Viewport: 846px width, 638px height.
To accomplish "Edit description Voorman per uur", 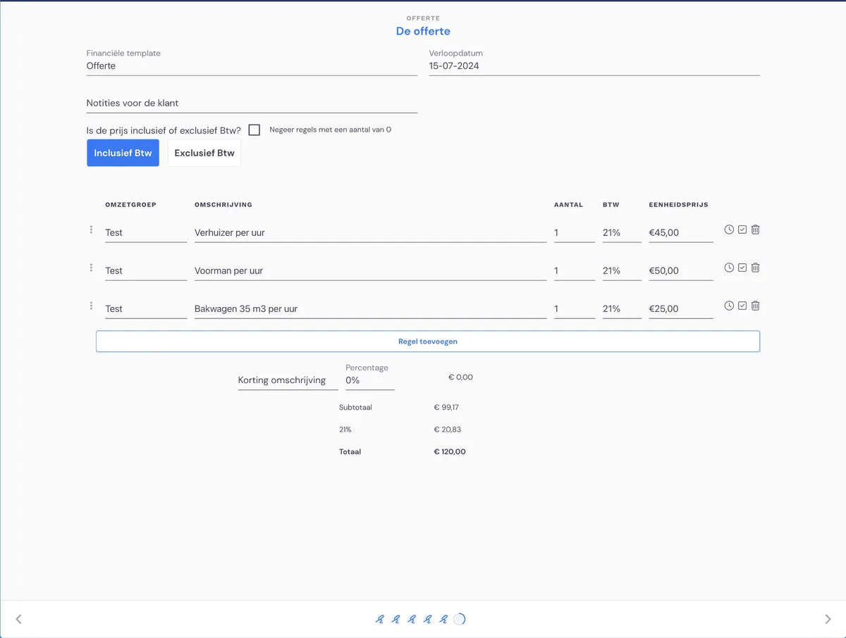I will coord(370,271).
